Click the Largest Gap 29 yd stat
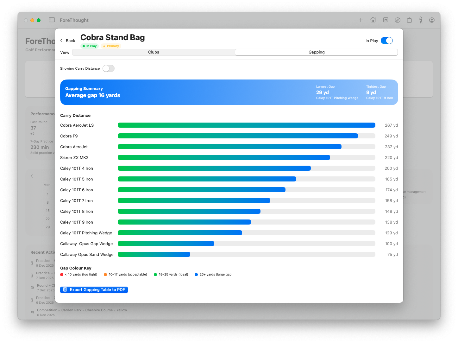The image size is (458, 343). [337, 92]
